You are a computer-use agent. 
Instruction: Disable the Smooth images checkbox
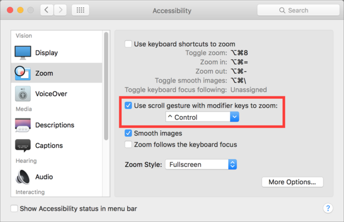point(128,133)
